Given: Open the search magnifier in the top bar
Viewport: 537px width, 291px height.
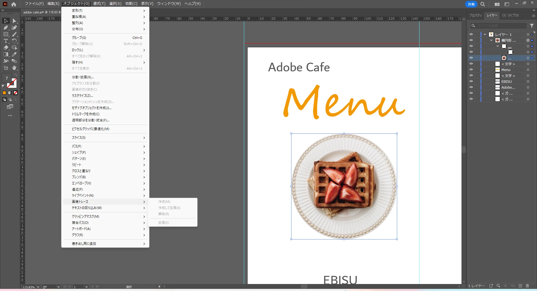Looking at the screenshot, I should (x=483, y=4).
